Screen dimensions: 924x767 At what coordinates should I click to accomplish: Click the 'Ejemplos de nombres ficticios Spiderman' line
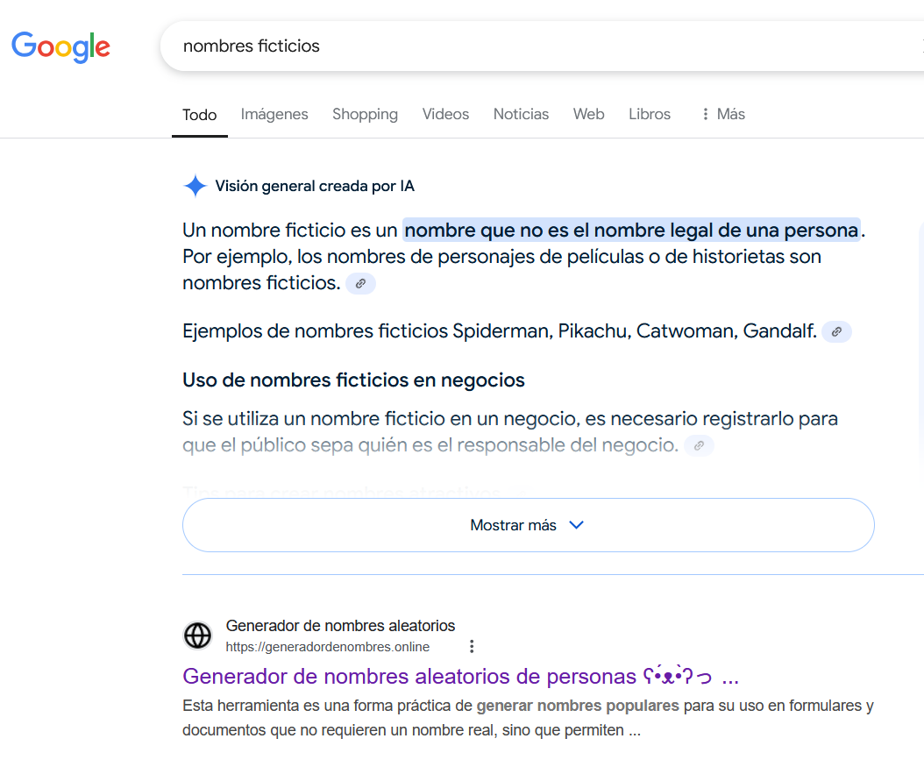click(x=500, y=331)
